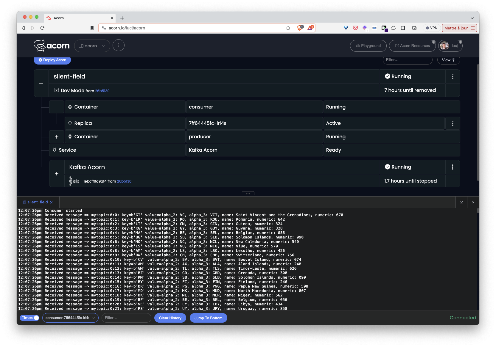Click the '7 hours until removed' text
The image size is (496, 347).
(410, 90)
